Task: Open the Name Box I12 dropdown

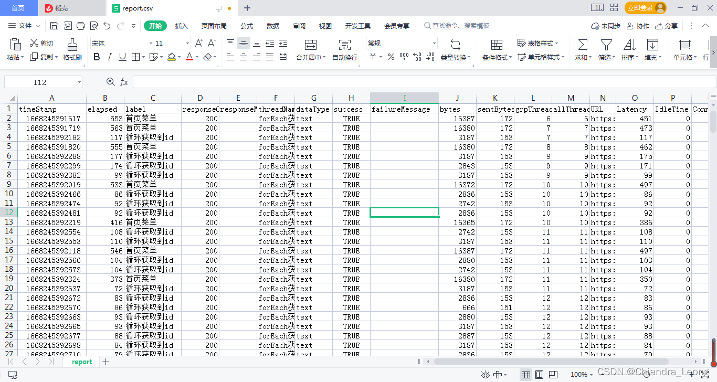Action: (79, 82)
